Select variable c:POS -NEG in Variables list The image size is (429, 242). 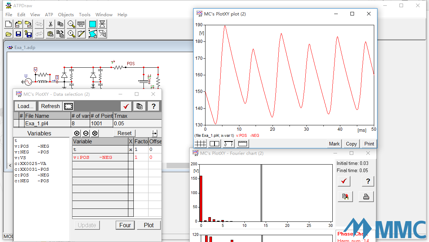[32, 175]
